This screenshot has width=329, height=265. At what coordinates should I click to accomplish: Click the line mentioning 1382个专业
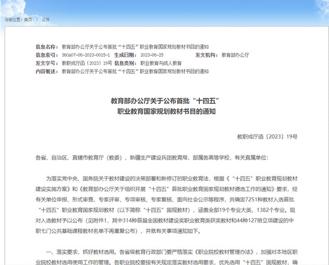click(x=166, y=210)
